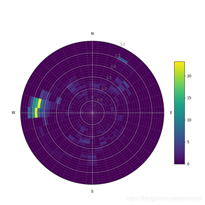The width and height of the screenshot is (205, 205).
Task: Click the 1.5 radial axis label
Action: (x=109, y=78)
